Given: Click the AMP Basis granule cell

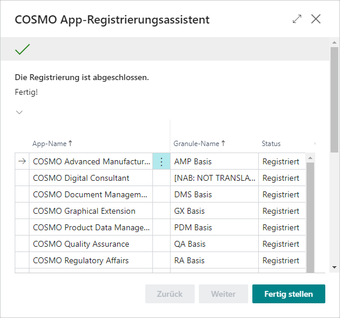Looking at the screenshot, I should (x=214, y=161).
